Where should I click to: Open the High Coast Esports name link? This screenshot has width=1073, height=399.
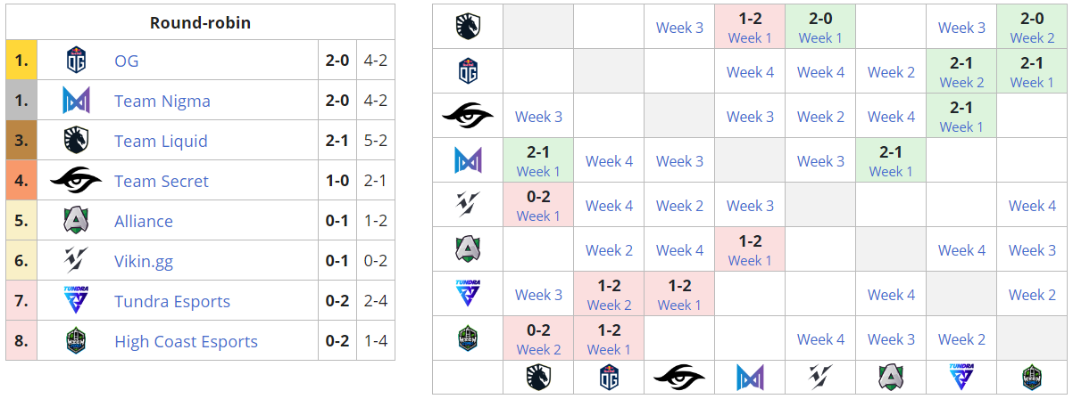pos(186,341)
